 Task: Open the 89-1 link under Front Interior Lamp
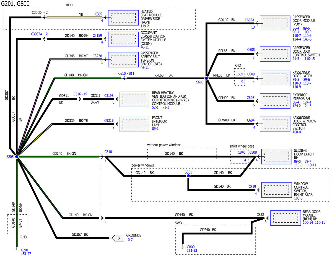click(155, 129)
